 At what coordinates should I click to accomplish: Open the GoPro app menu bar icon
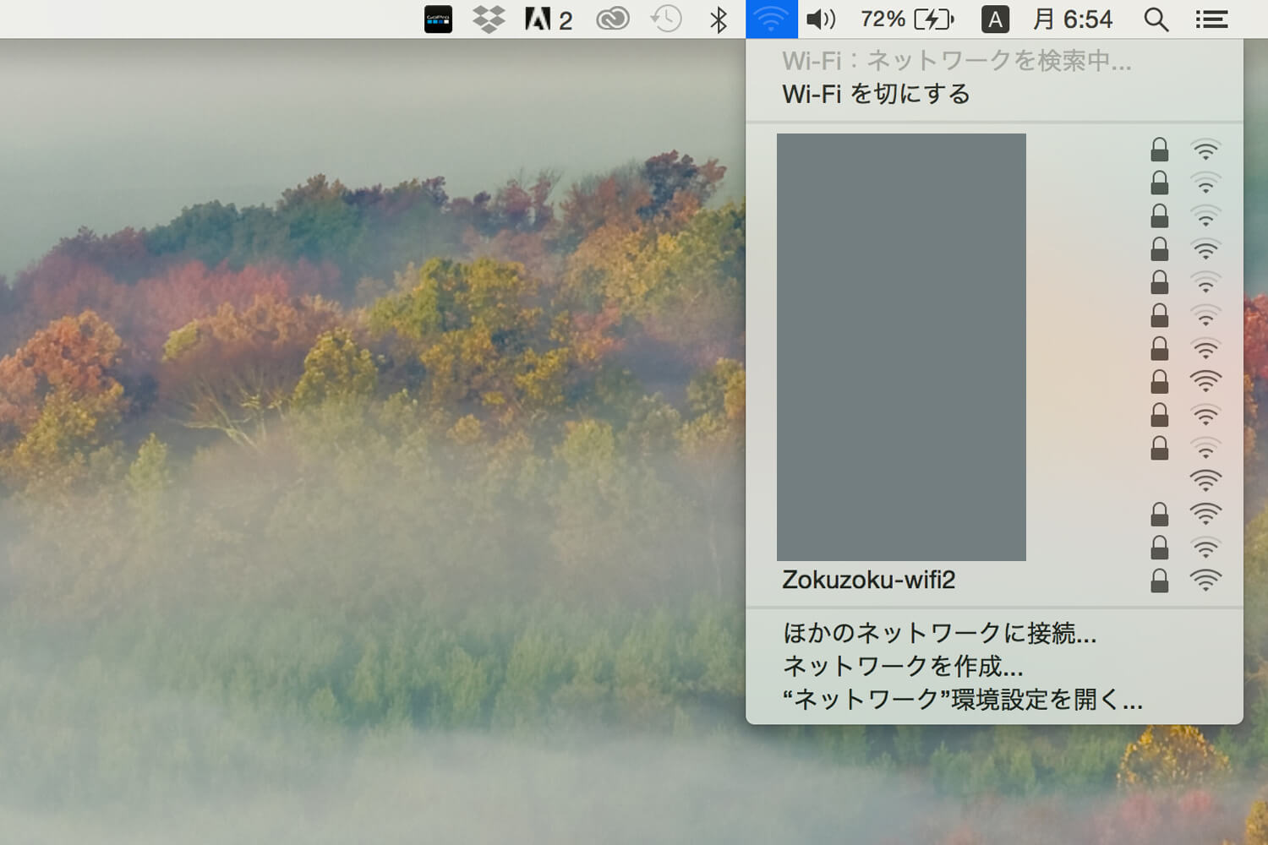tap(437, 19)
